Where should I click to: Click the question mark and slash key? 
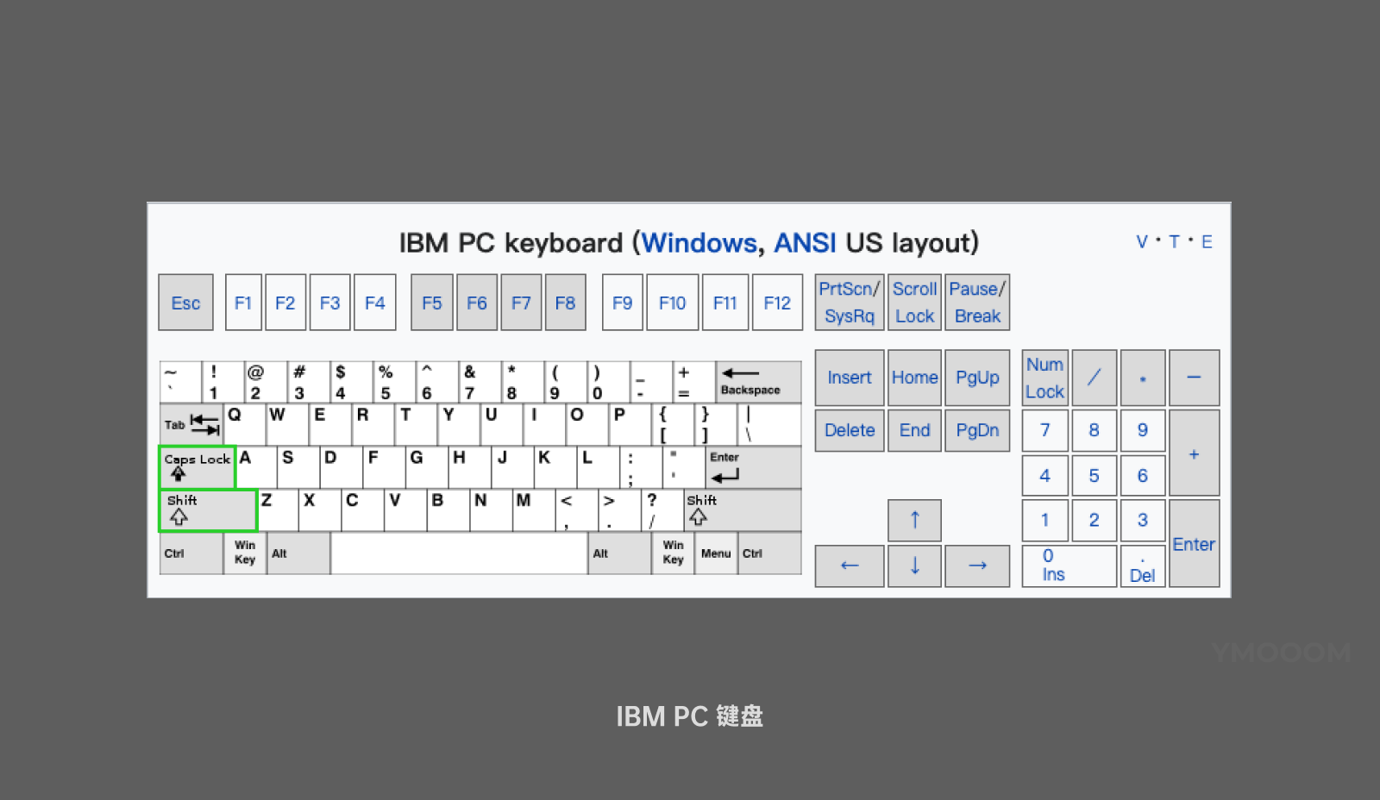pos(662,510)
